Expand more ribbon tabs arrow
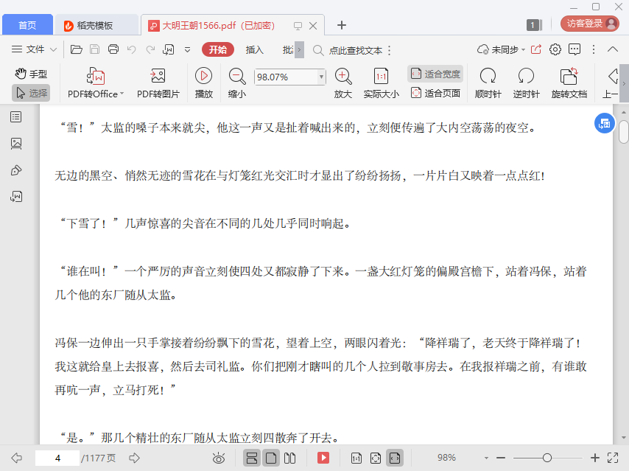 (299, 50)
